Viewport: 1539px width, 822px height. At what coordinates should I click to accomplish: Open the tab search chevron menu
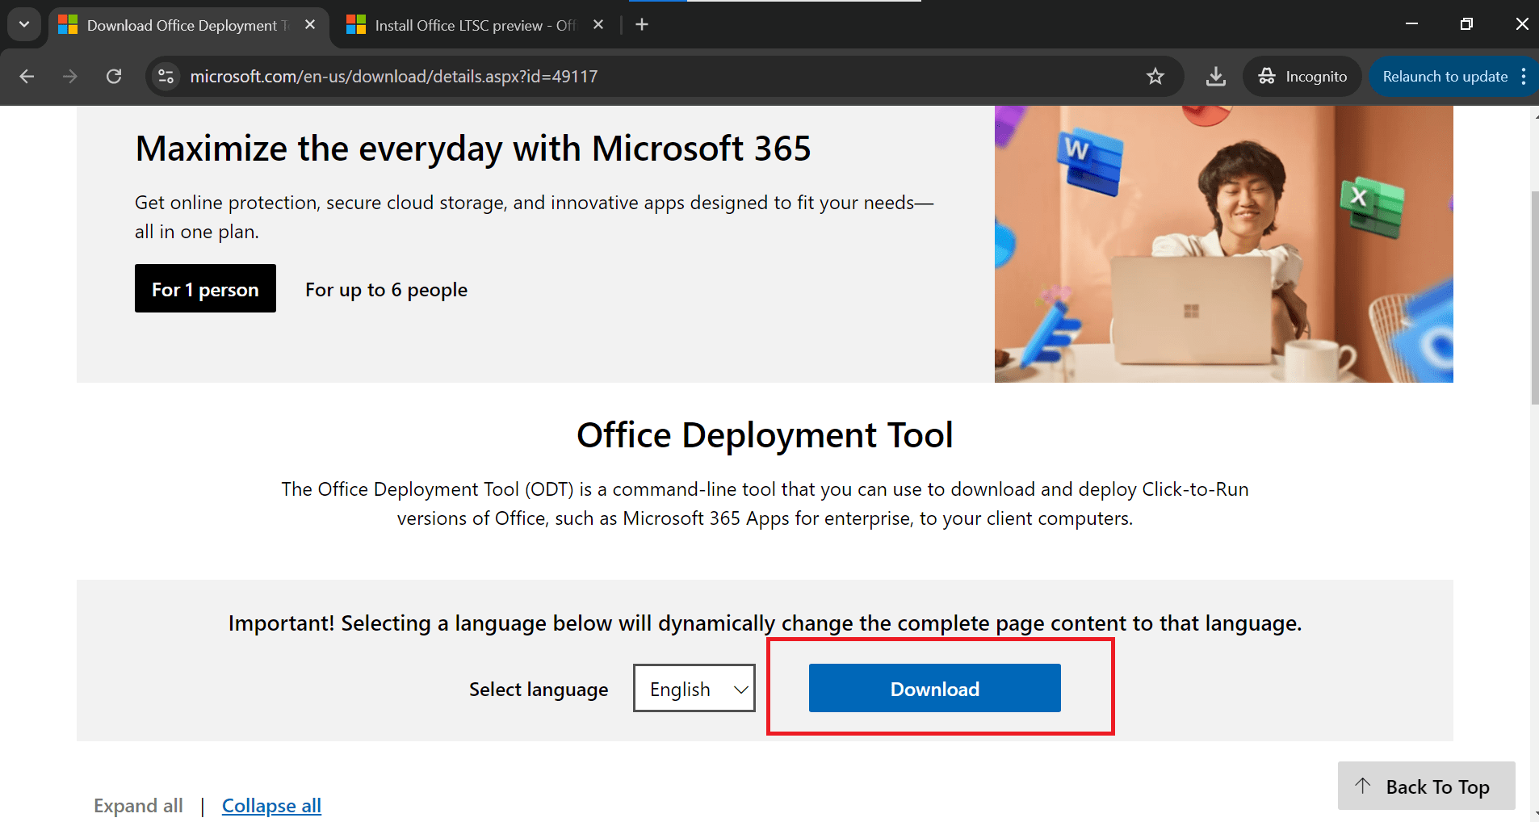23,24
